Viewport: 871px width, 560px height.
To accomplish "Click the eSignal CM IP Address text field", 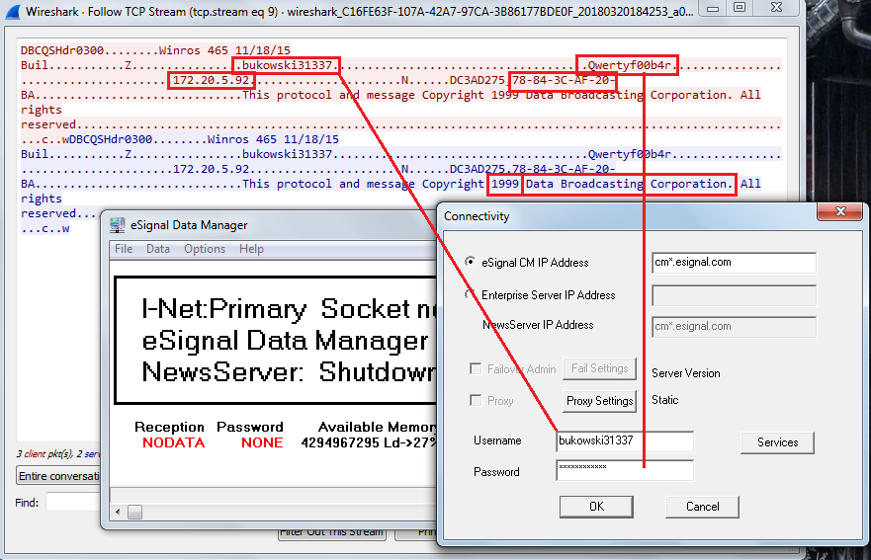I will [734, 263].
